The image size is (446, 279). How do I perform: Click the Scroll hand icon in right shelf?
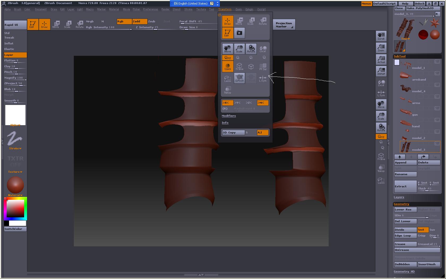(381, 36)
